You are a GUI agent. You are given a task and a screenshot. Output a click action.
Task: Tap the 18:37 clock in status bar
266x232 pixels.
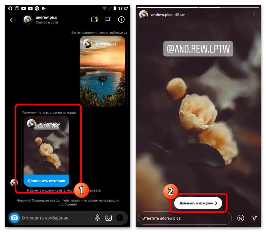point(123,9)
